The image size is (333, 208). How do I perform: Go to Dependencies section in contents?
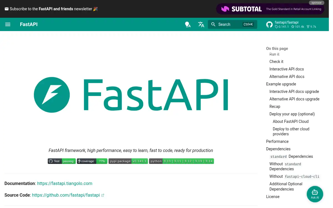[278, 149]
